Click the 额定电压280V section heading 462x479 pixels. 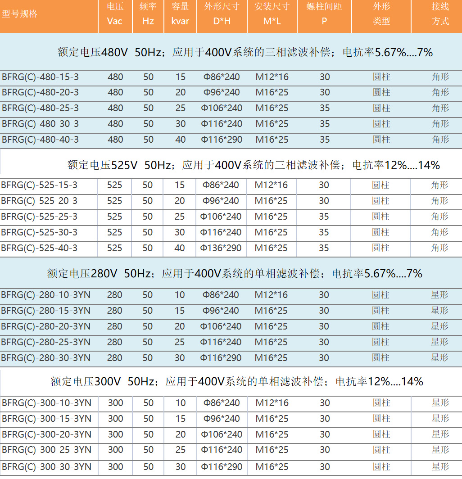tap(235, 273)
